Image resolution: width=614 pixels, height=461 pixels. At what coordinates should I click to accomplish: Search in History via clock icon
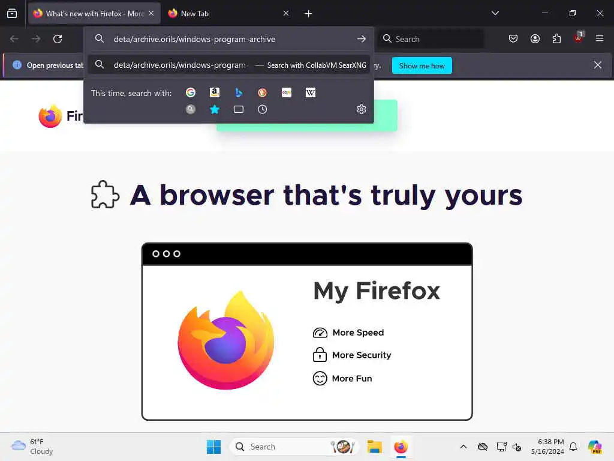coord(263,109)
